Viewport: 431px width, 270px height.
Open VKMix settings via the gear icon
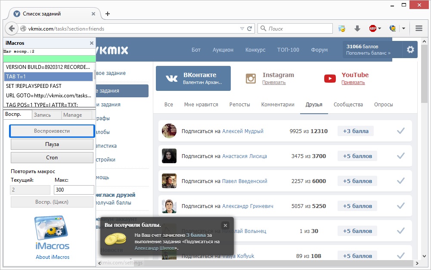coord(410,50)
